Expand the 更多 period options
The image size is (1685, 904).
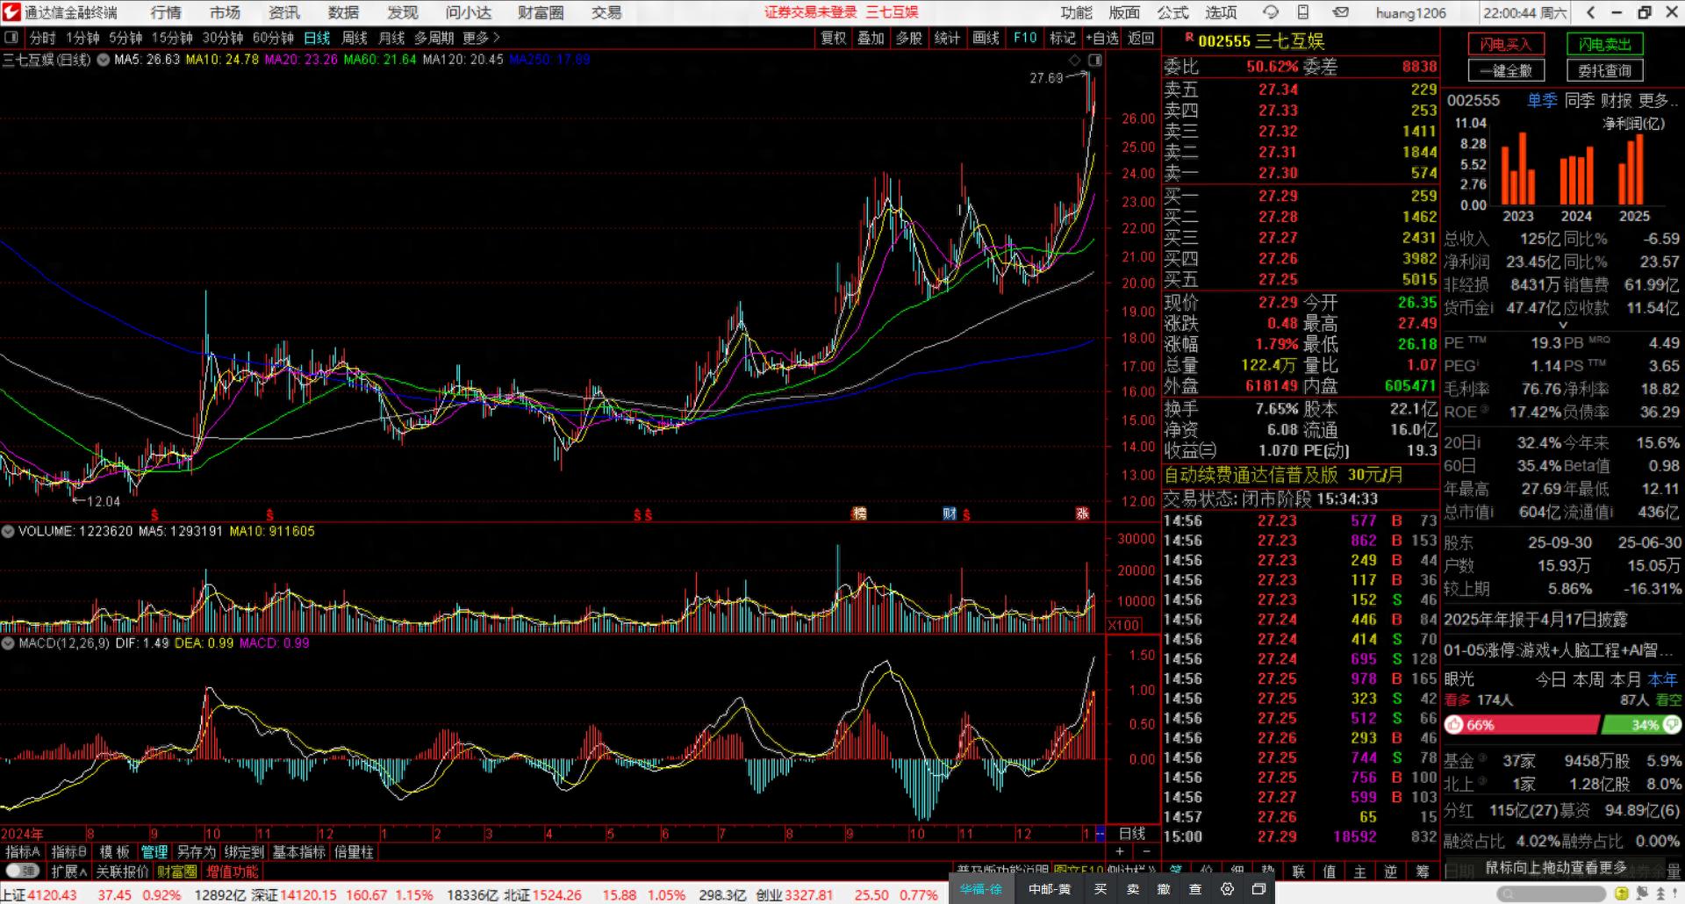[x=481, y=38]
